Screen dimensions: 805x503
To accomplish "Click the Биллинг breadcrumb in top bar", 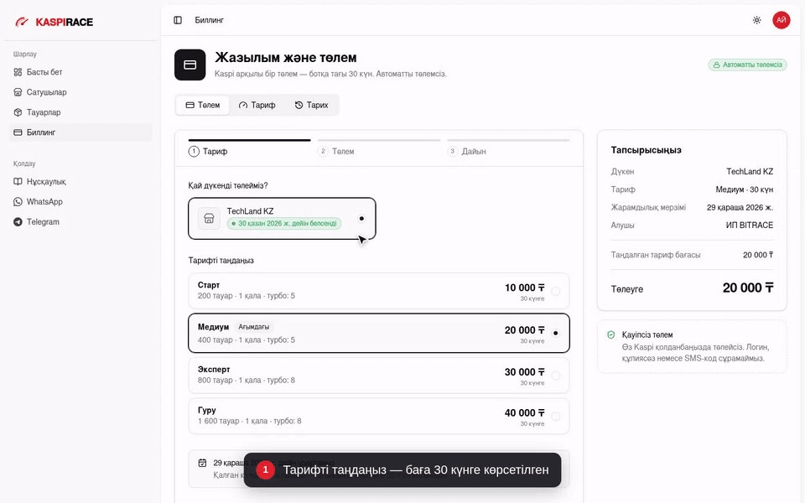I will tap(210, 20).
